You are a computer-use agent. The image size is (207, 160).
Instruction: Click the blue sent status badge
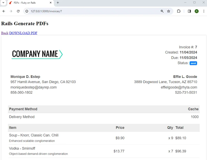click(193, 63)
